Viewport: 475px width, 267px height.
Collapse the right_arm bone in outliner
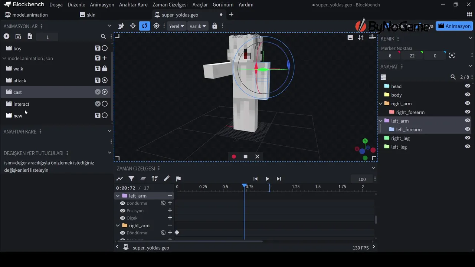click(x=381, y=104)
